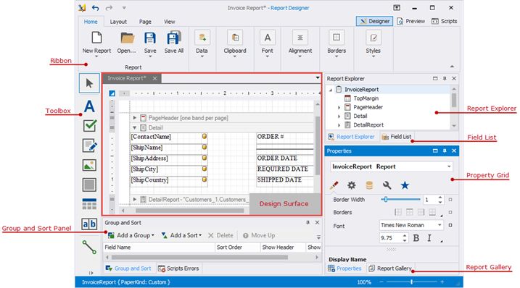
Task: Pin the Group and Sort panel
Action: pos(308,222)
